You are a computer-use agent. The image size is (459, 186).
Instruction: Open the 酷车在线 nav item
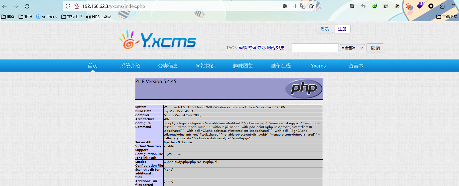tap(281, 66)
